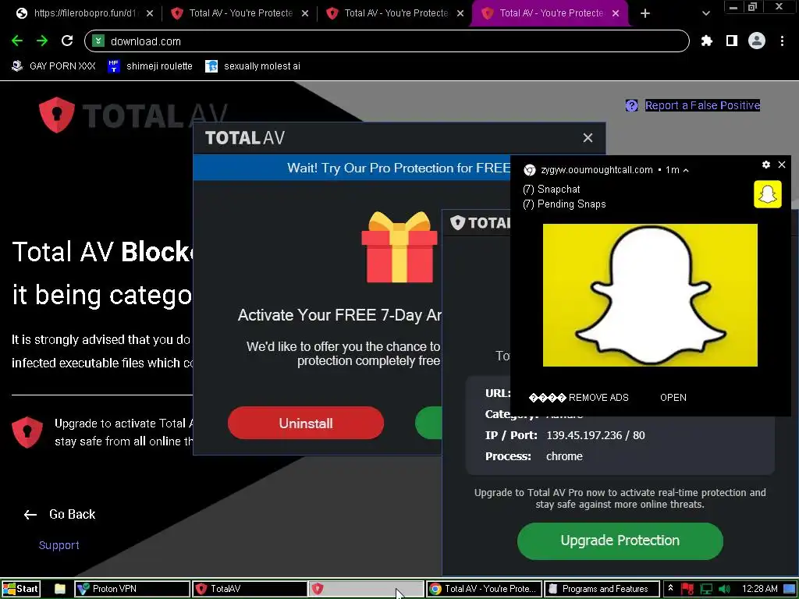This screenshot has width=799, height=599.
Task: Click the IP address 139.45.197.236 / 80
Action: [595, 435]
